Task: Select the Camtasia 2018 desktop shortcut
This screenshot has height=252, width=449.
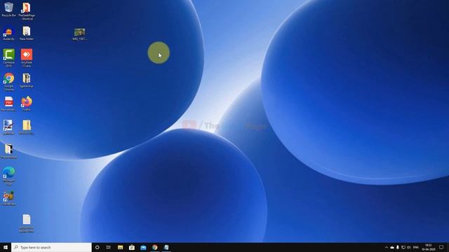Action: coord(8,57)
